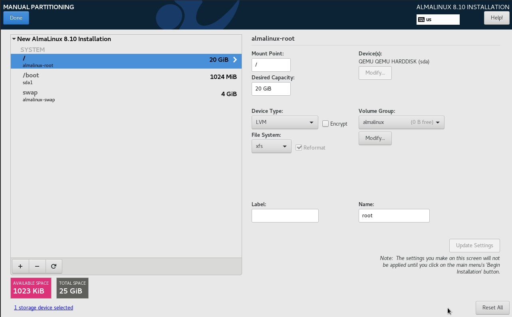
Task: Click the plus icon to add mount point
Action: coord(20,266)
